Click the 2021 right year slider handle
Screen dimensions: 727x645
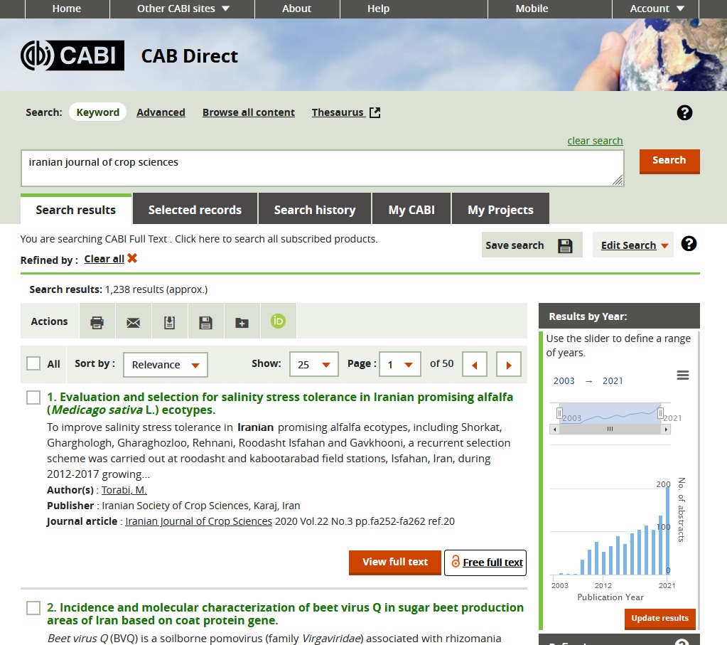click(x=660, y=412)
